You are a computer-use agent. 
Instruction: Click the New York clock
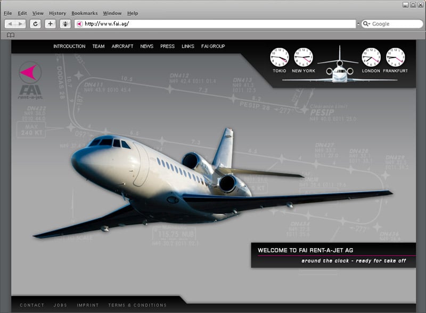click(303, 57)
